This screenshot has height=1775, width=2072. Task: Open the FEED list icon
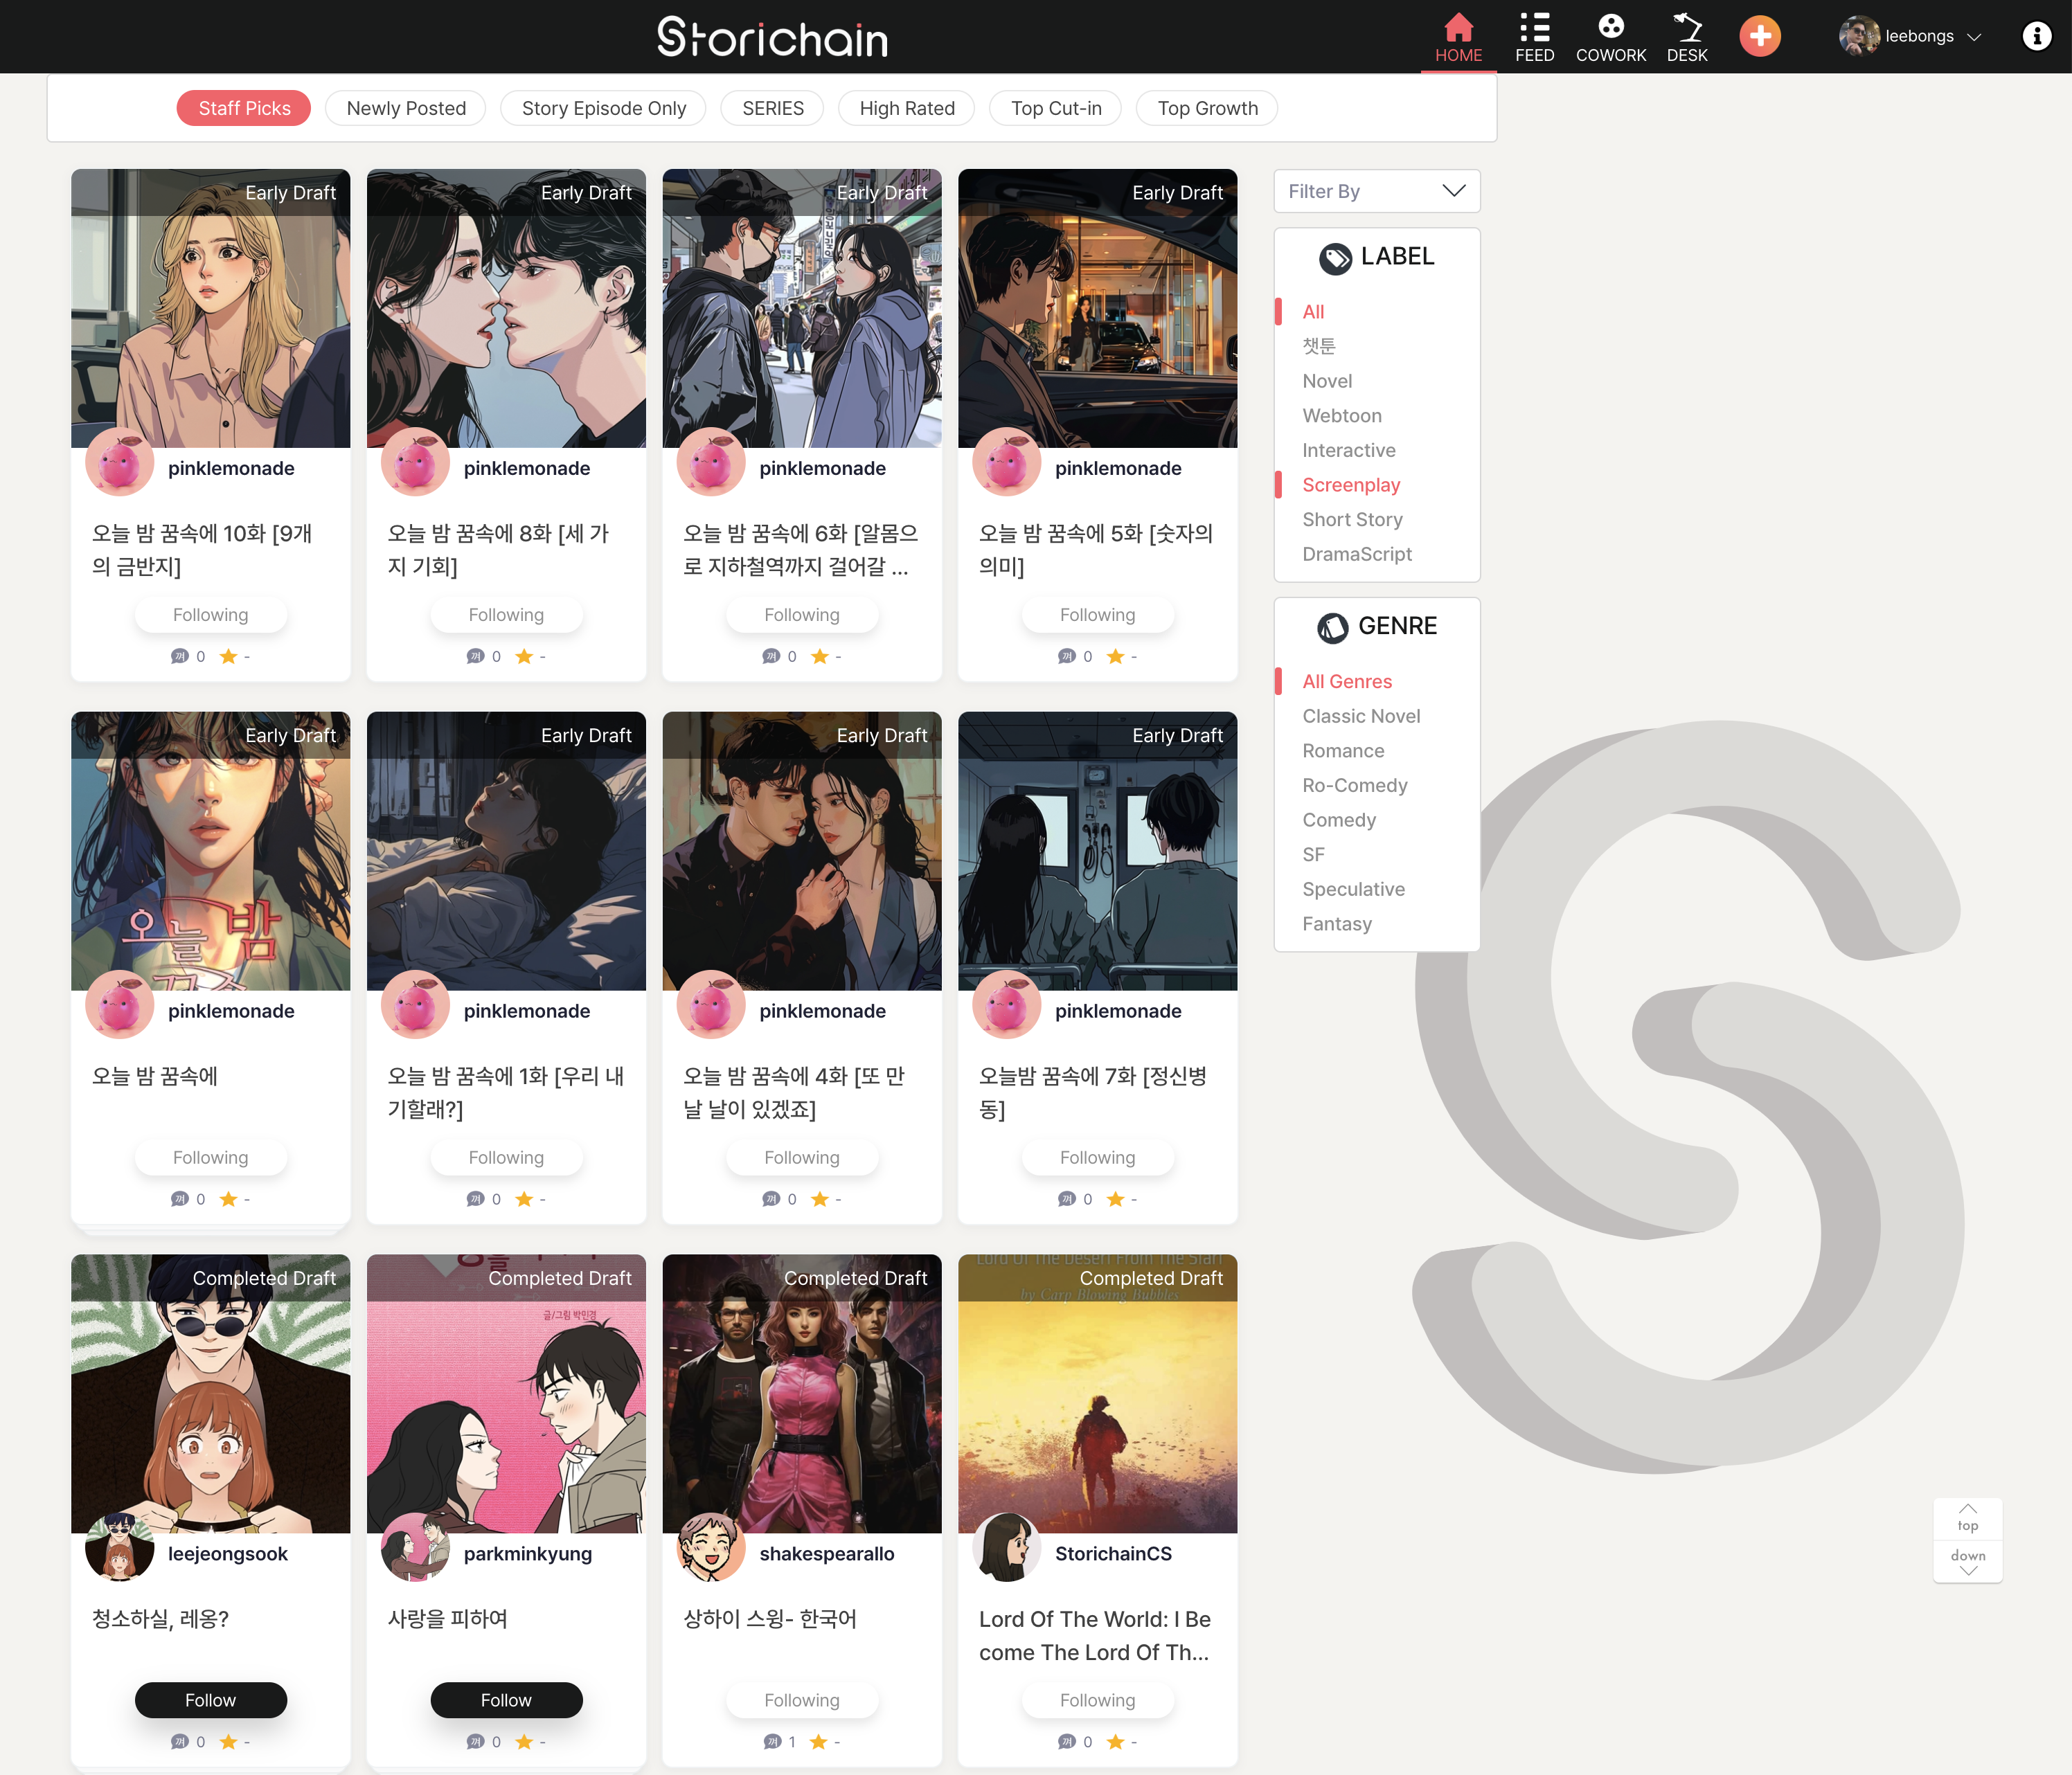coord(1534,28)
